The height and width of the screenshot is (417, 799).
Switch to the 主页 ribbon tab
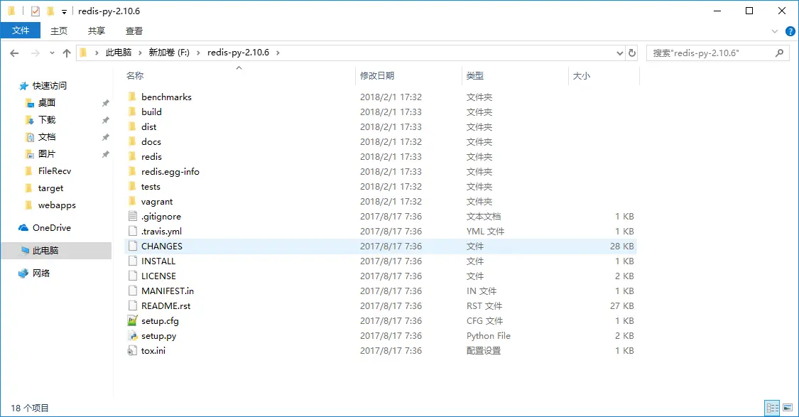tap(59, 31)
